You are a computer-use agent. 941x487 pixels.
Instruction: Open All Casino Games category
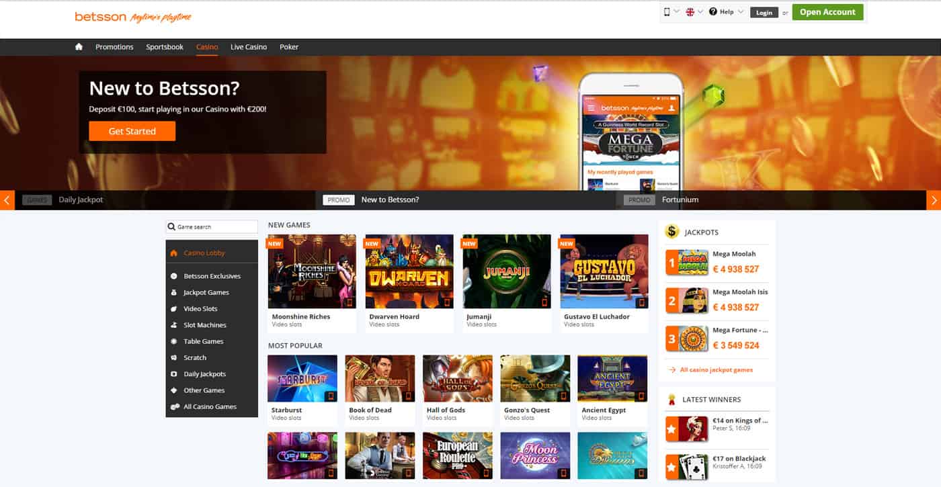click(212, 406)
